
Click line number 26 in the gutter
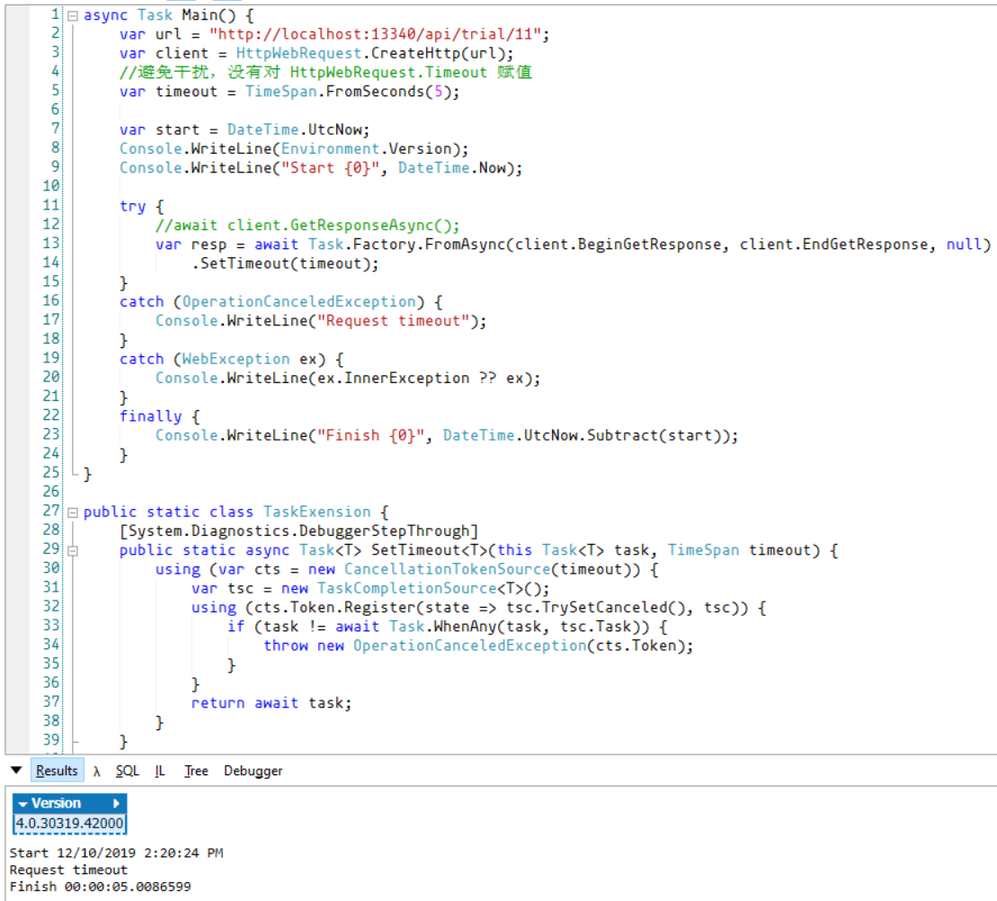coord(51,492)
